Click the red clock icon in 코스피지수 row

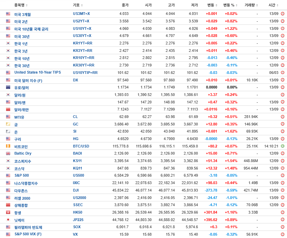[283, 161]
